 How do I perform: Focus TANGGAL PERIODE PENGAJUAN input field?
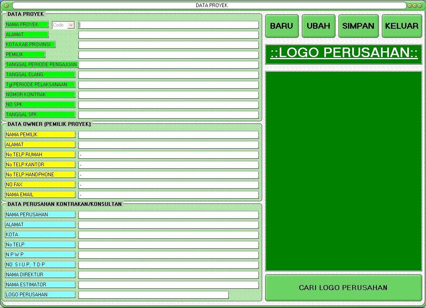click(168, 65)
